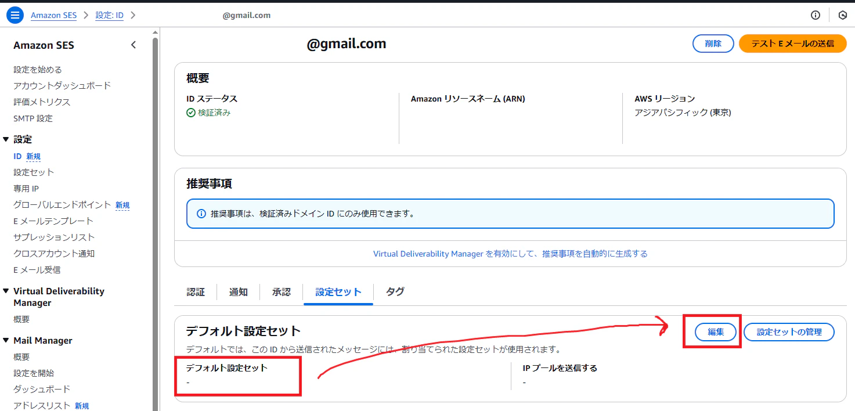The width and height of the screenshot is (855, 411).
Task: Open 設定セットの管理 button
Action: coord(789,332)
